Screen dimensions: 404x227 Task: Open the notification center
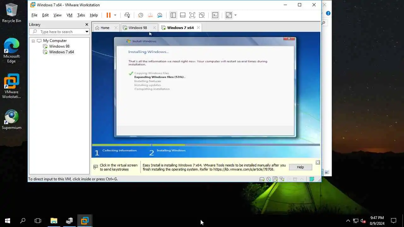point(394,221)
